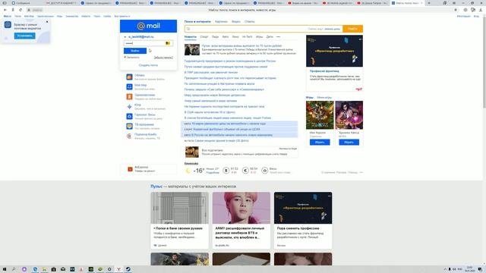486x273 pixels.
Task: Open the Мой Мир service icon
Action: click(x=129, y=86)
